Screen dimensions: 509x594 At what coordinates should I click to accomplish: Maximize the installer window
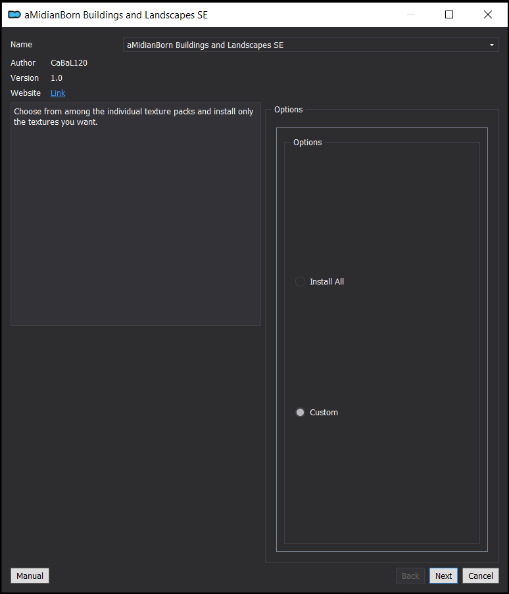[449, 14]
